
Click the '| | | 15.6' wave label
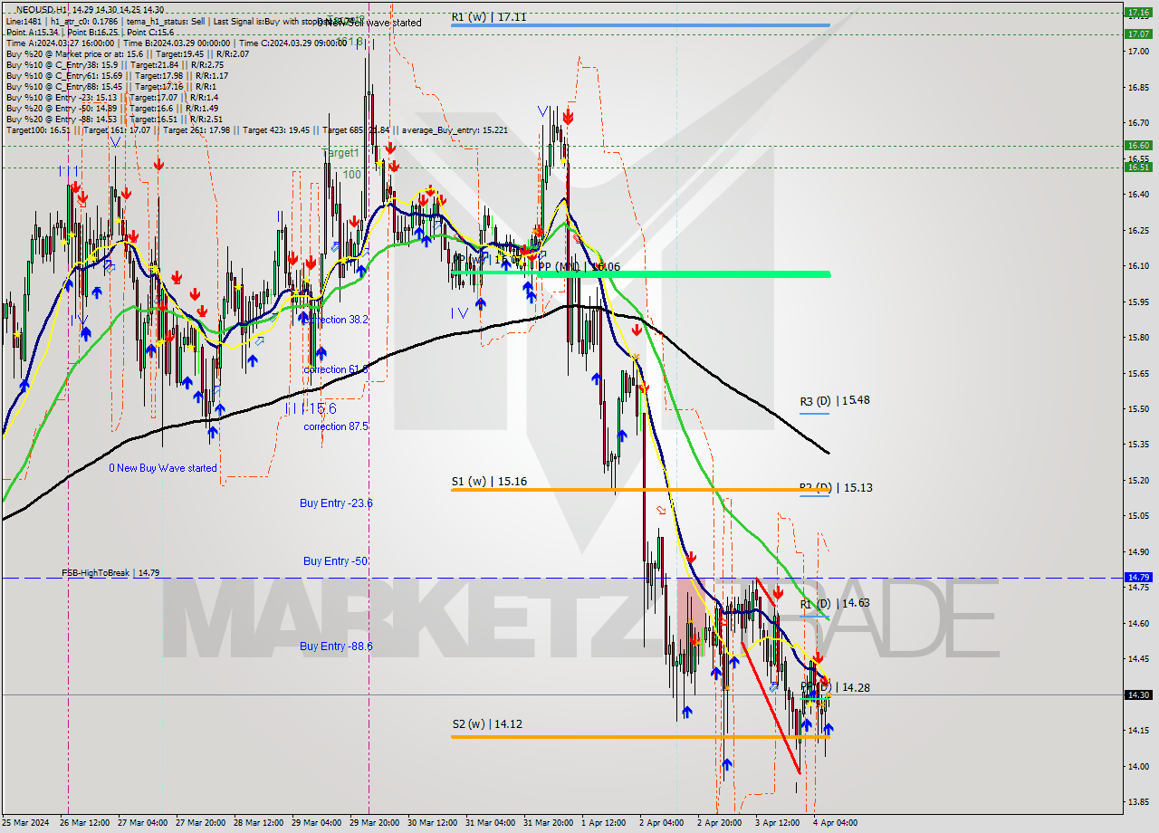(311, 408)
